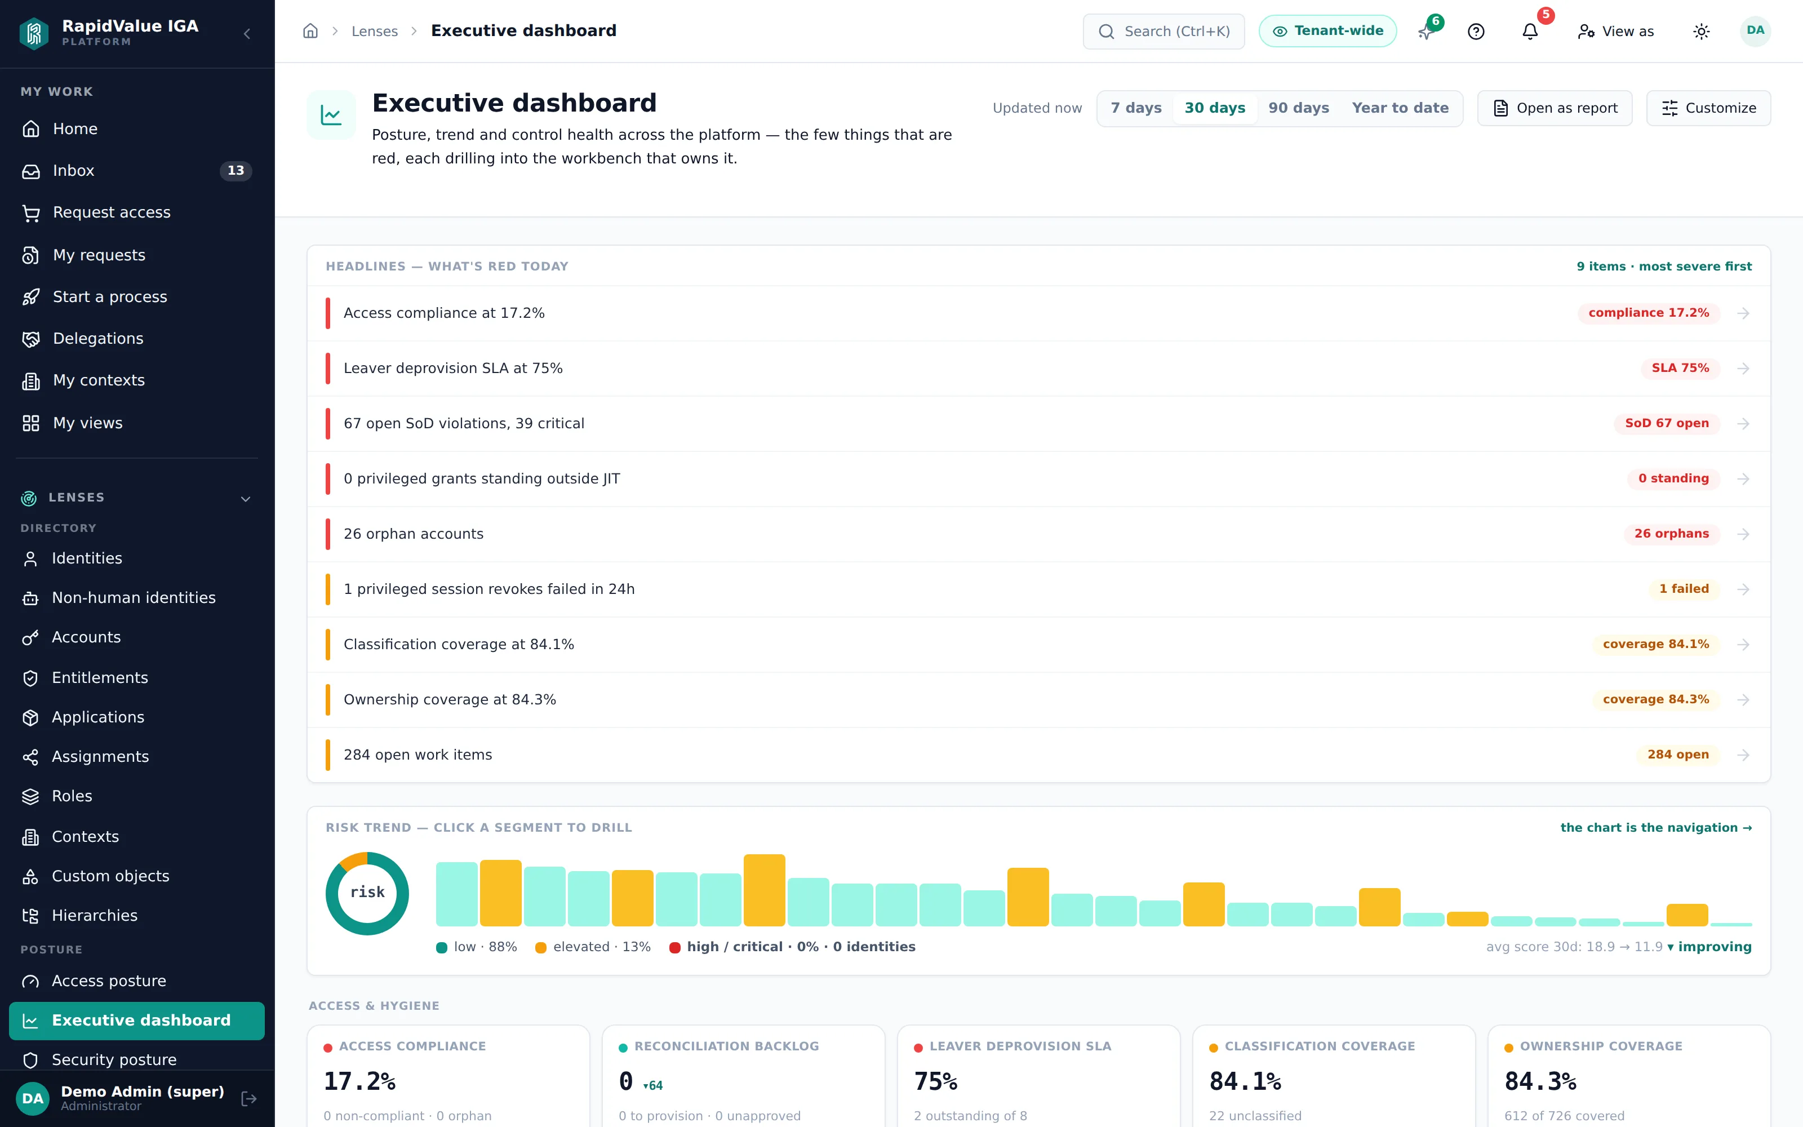This screenshot has width=1803, height=1127.
Task: Open Hierarchies lens
Action: pos(137,915)
